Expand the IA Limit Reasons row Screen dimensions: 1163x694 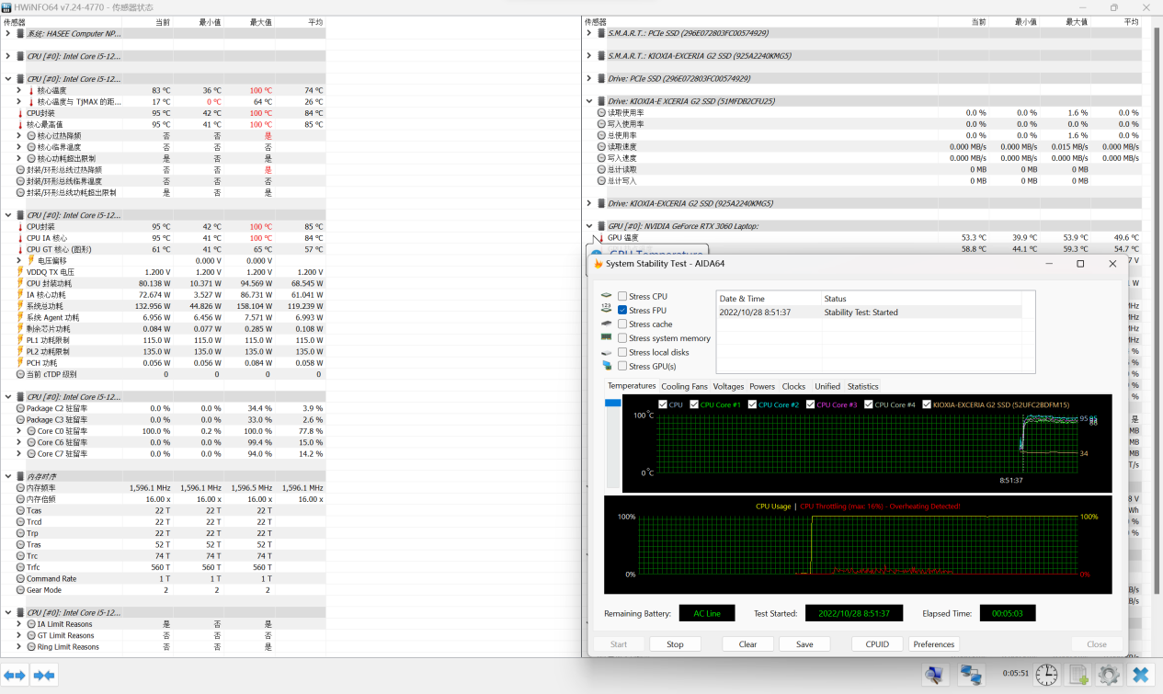pos(19,624)
